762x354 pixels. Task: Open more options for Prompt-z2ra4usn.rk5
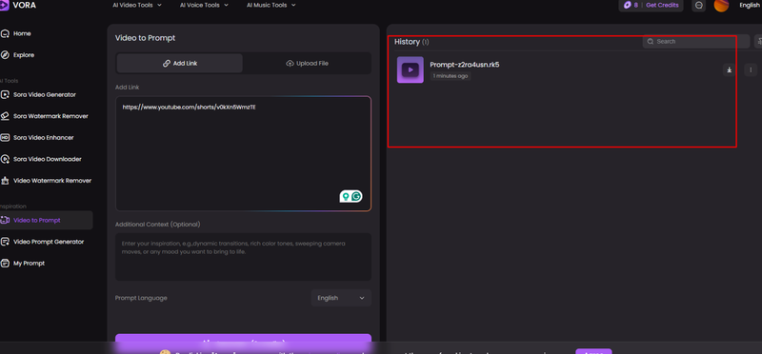751,69
